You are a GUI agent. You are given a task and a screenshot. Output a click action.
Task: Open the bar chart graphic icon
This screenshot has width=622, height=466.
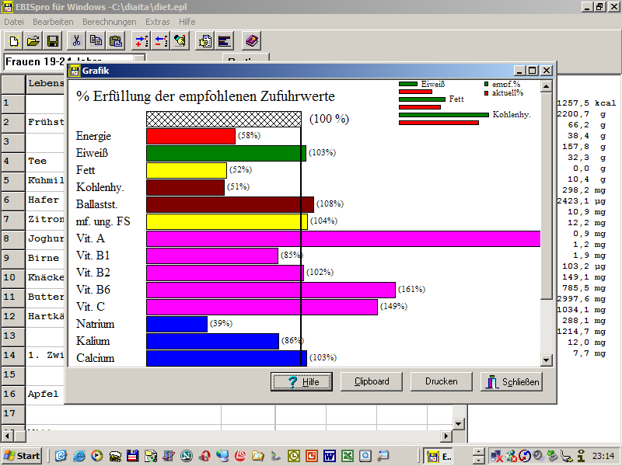click(225, 40)
